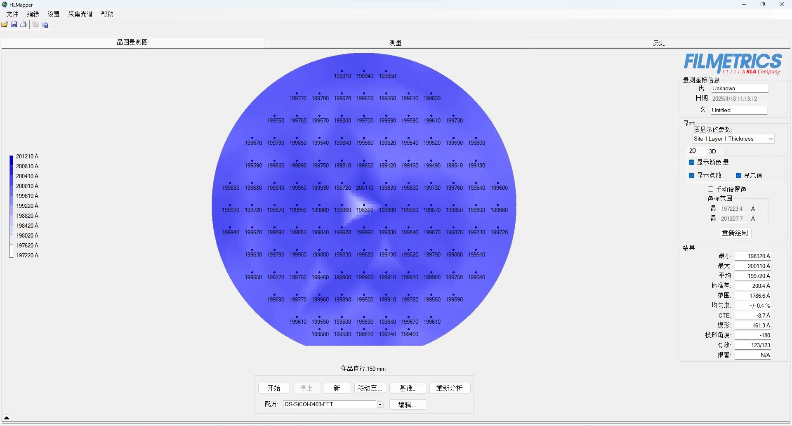This screenshot has height=426, width=792.
Task: Click the blue-white thickness color scale bar
Action: click(x=12, y=206)
